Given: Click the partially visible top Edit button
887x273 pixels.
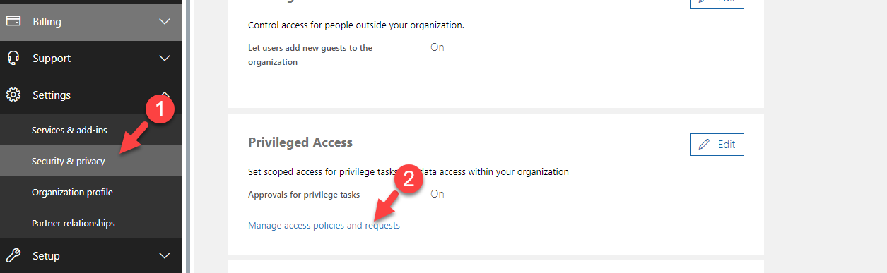Looking at the screenshot, I should tap(717, 4).
